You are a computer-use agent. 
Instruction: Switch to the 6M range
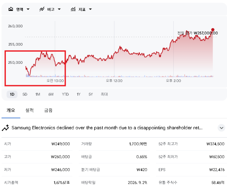coord(51,94)
